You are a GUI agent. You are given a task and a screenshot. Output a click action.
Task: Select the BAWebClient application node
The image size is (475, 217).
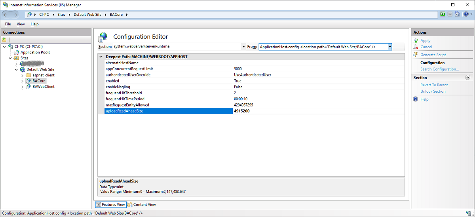pyautogui.click(x=43, y=86)
